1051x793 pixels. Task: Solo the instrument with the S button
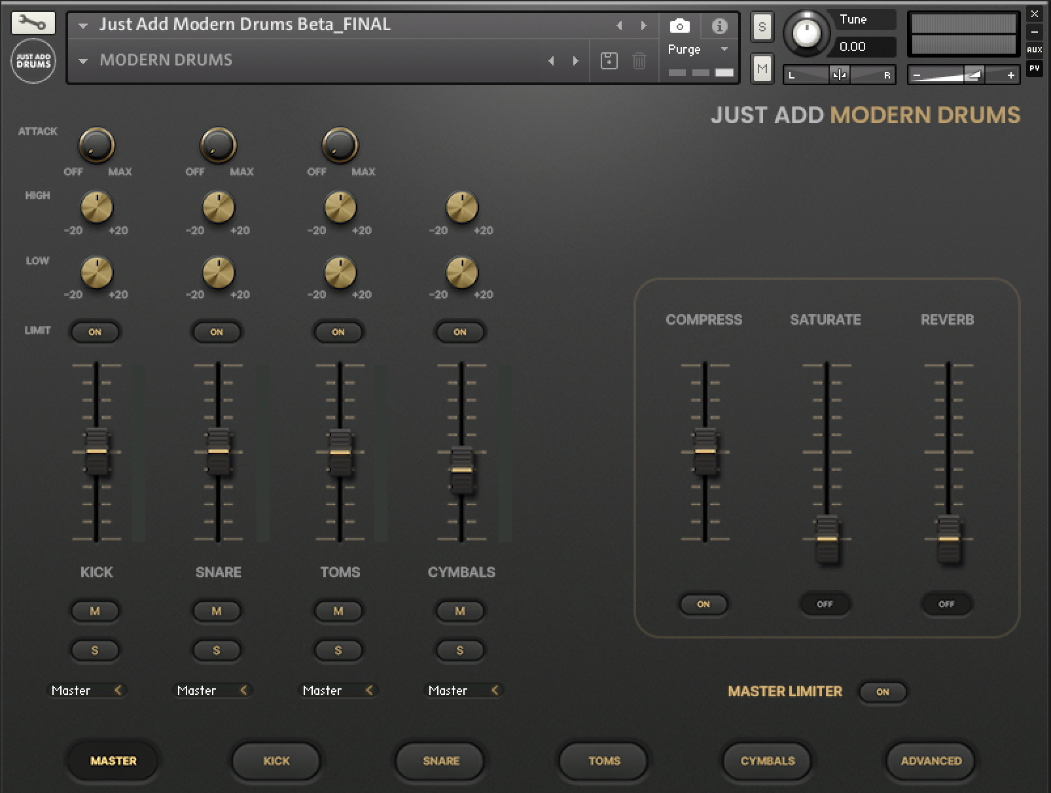pyautogui.click(x=762, y=27)
